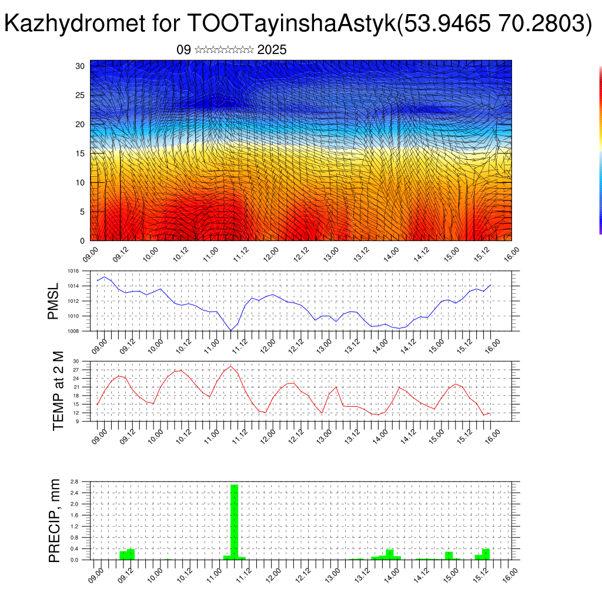Click the highest peak of the red temperature curve
The image size is (602, 602).
pyautogui.click(x=230, y=366)
